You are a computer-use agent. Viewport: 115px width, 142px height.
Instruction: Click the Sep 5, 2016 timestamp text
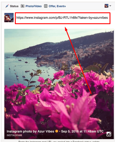point(82,131)
